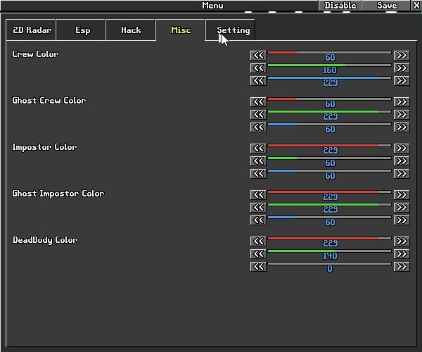Image resolution: width=422 pixels, height=352 pixels.
Task: Decrease Impostor Color red value
Action: [x=258, y=148]
